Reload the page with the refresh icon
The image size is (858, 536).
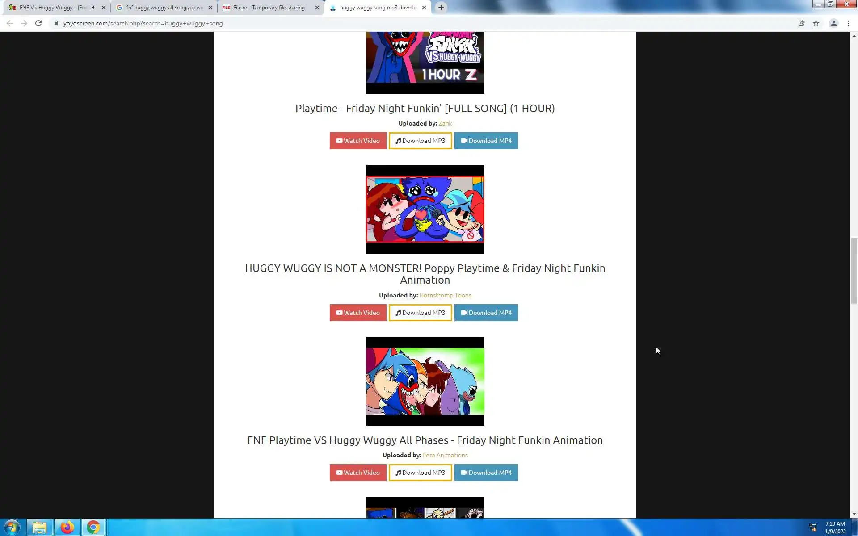click(x=38, y=23)
